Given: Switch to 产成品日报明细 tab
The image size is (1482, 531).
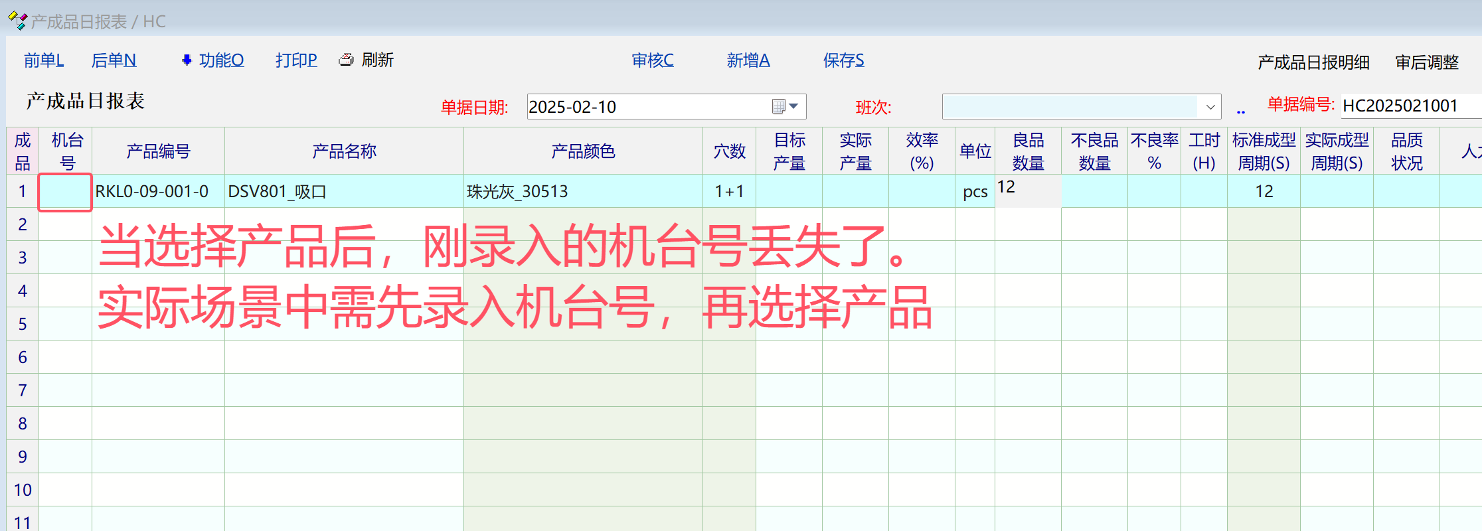Looking at the screenshot, I should pos(1313,62).
